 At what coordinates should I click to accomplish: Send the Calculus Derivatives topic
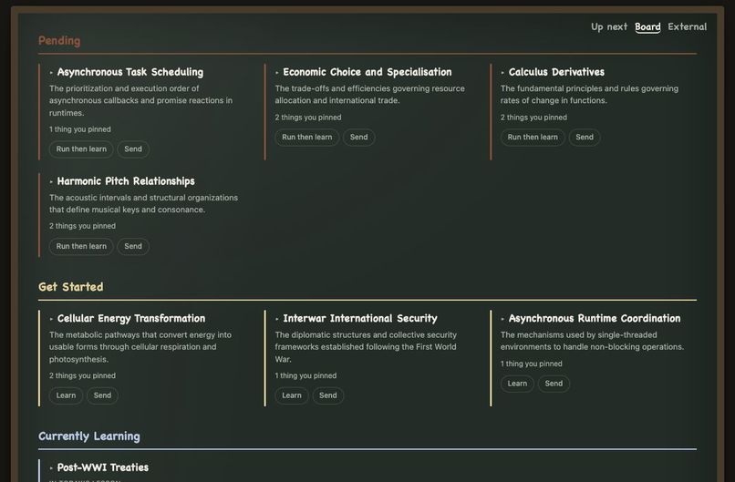(x=585, y=138)
